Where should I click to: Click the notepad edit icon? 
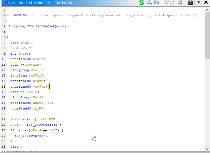coord(179,3)
